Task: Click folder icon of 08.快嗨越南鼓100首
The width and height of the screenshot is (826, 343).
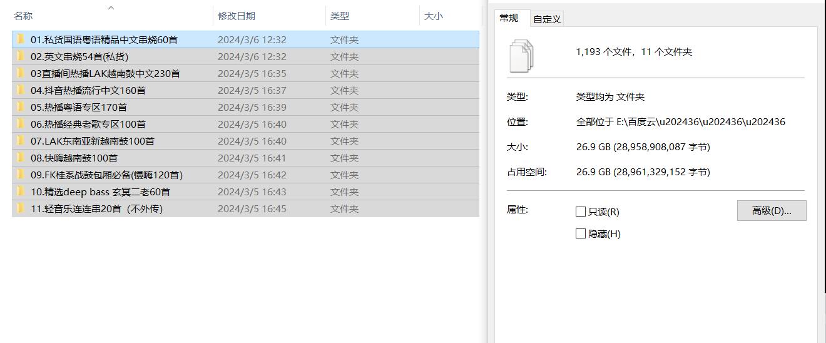Action: [21, 158]
